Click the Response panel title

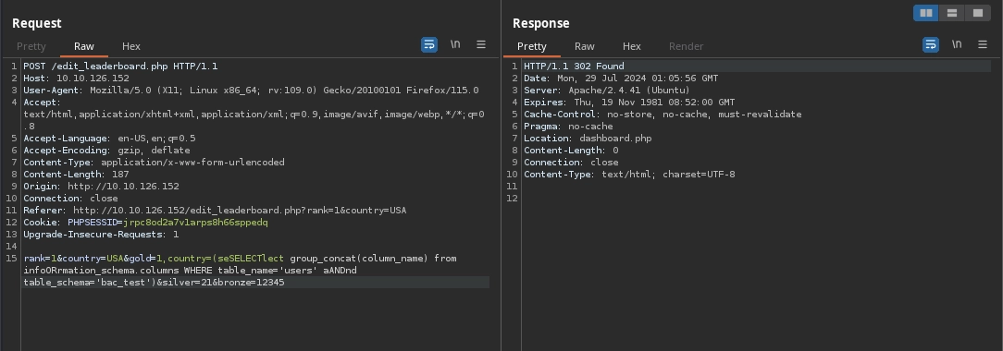pyautogui.click(x=540, y=23)
